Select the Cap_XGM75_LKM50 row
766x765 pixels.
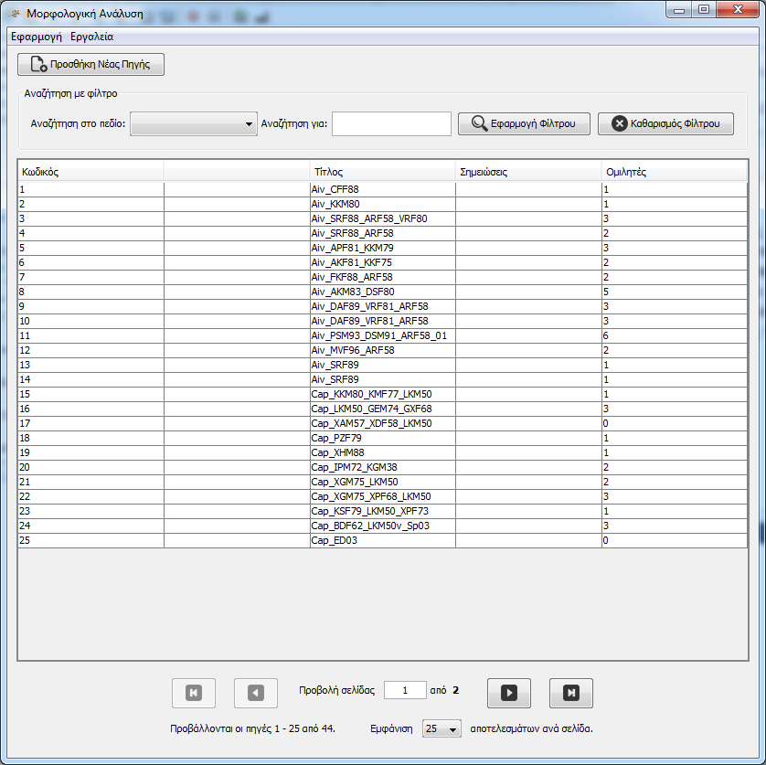382,483
